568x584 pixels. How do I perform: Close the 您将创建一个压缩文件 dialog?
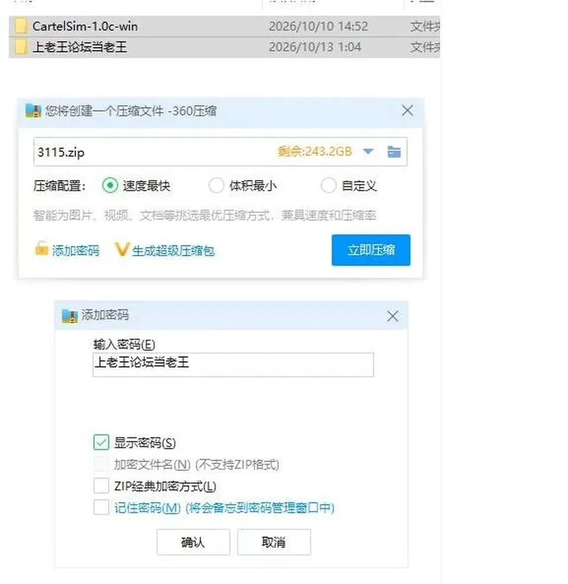[408, 111]
